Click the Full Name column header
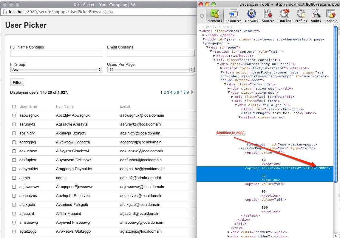This screenshot has width=340, height=238. (x=65, y=107)
